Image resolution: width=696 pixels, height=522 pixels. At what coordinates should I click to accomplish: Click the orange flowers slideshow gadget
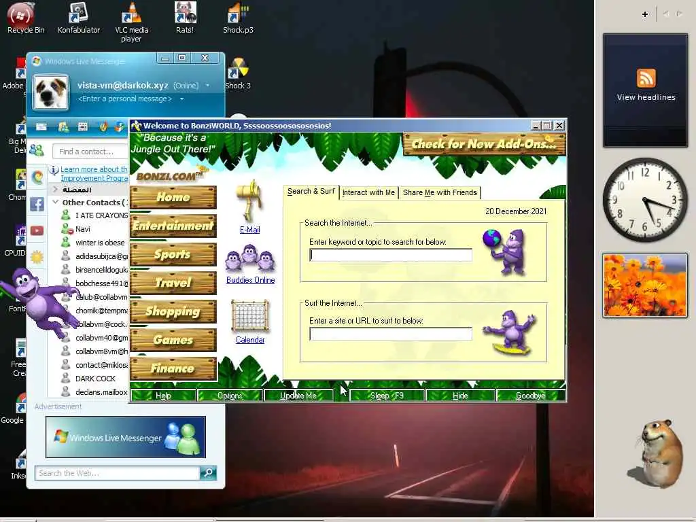coord(645,285)
